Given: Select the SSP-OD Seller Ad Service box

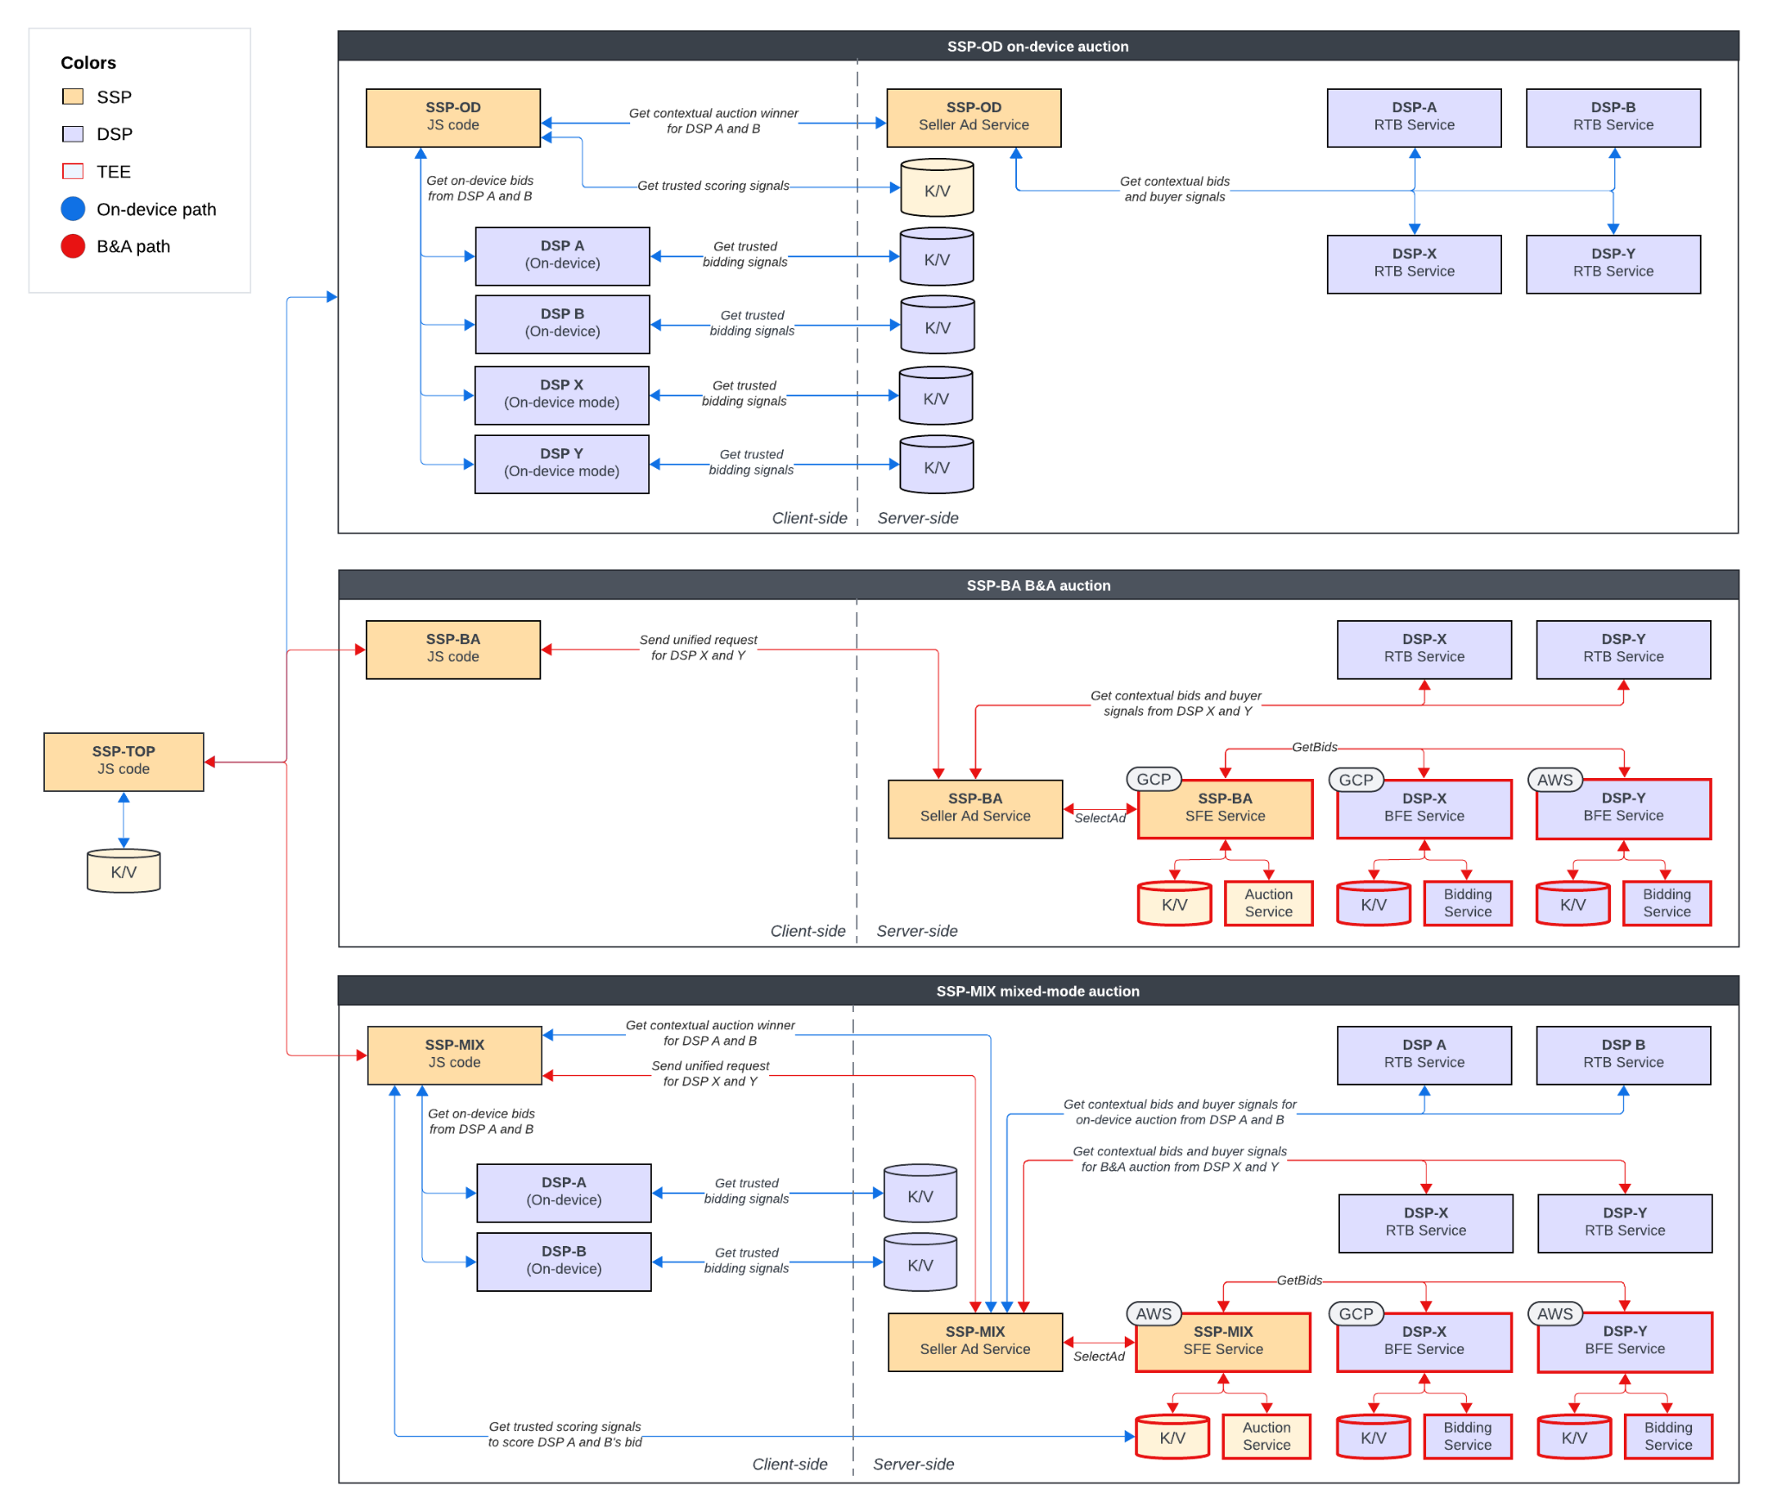Looking at the screenshot, I should pos(974,117).
